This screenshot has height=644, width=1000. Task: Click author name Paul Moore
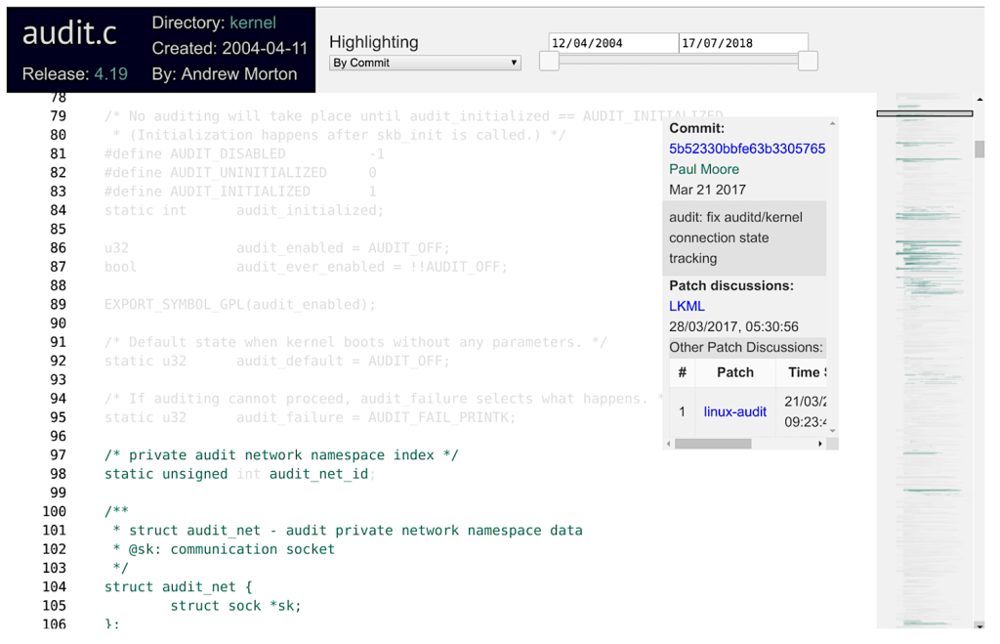pyautogui.click(x=704, y=169)
